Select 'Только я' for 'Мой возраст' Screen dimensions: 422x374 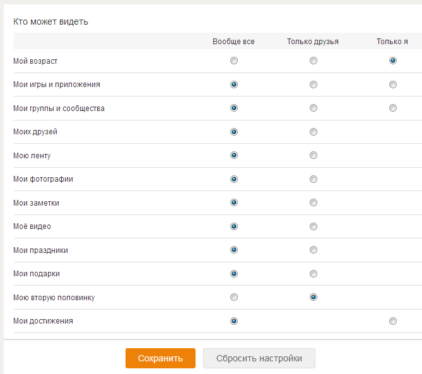[392, 61]
